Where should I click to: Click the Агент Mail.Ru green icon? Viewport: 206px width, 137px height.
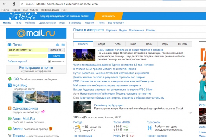10,119
